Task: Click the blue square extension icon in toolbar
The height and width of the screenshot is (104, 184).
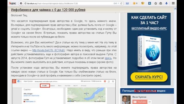Action: click(x=149, y=3)
